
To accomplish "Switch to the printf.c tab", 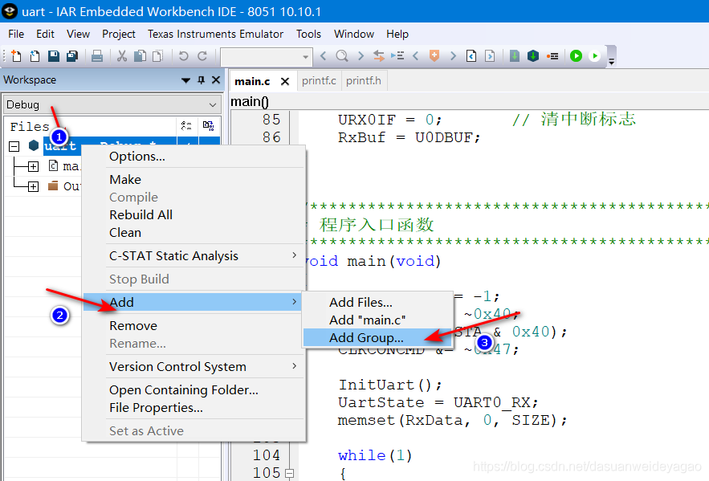I will (319, 80).
